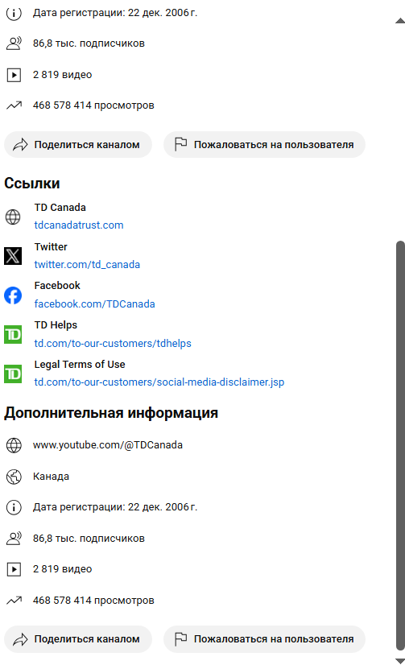Click the lower Поделиться каналом button
The image size is (405, 669).
[78, 638]
